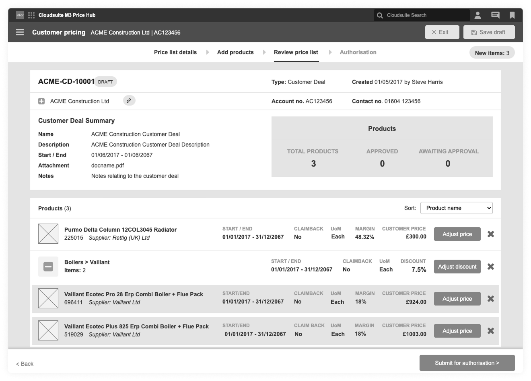Click the link icon beside ACME Construction Ltd
Image resolution: width=531 pixels, height=381 pixels.
click(129, 101)
